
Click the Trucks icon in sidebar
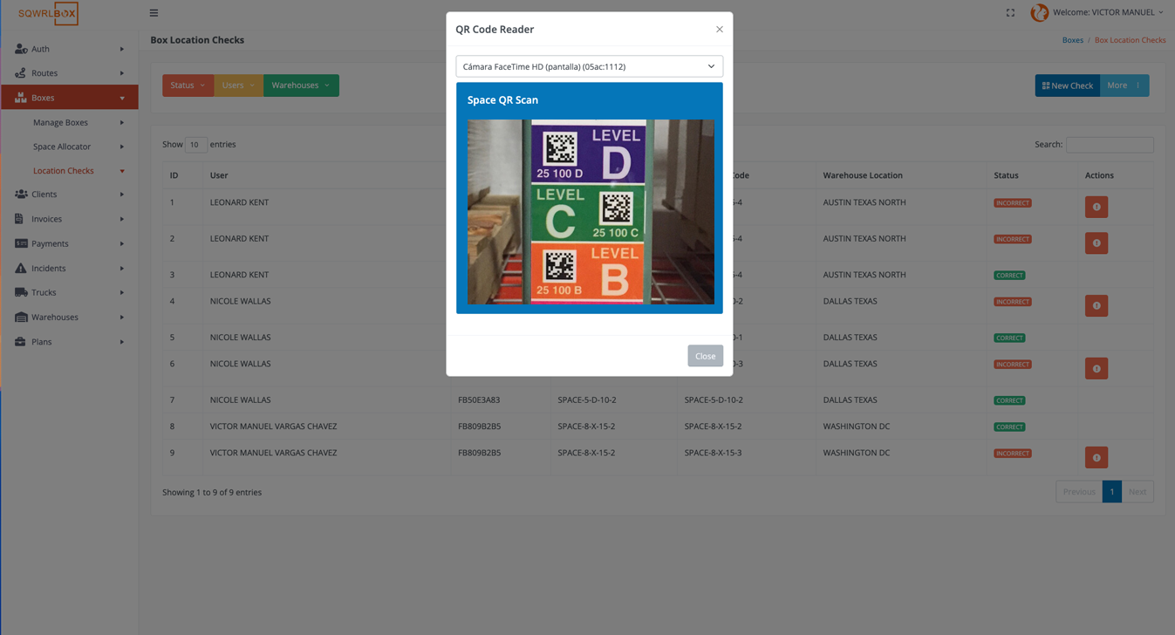tap(21, 293)
